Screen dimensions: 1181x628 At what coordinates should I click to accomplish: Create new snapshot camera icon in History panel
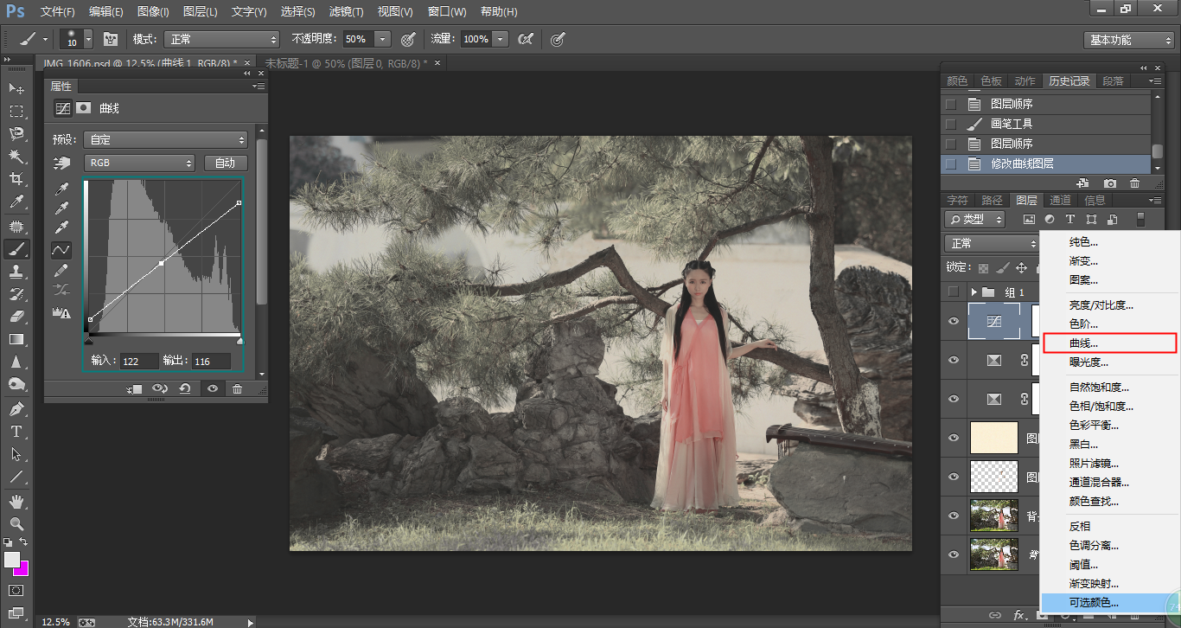point(1110,183)
